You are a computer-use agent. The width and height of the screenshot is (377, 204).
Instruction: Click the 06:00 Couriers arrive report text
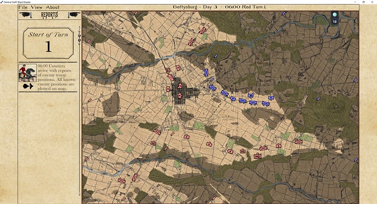56,77
